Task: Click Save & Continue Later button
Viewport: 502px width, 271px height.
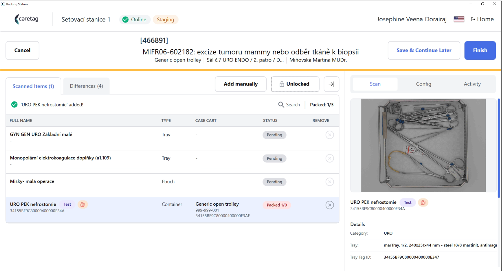Action: point(424,50)
